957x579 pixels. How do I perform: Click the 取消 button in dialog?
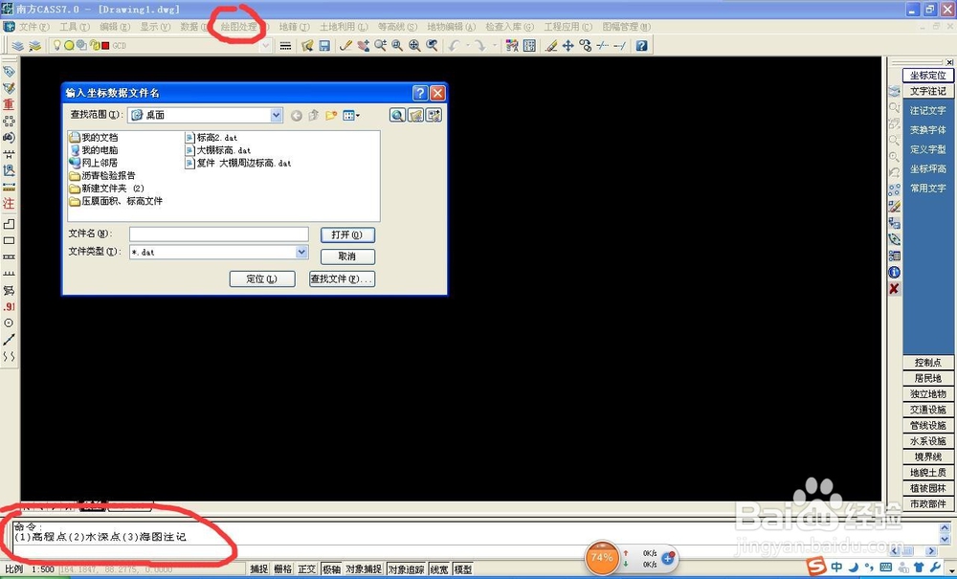point(347,256)
